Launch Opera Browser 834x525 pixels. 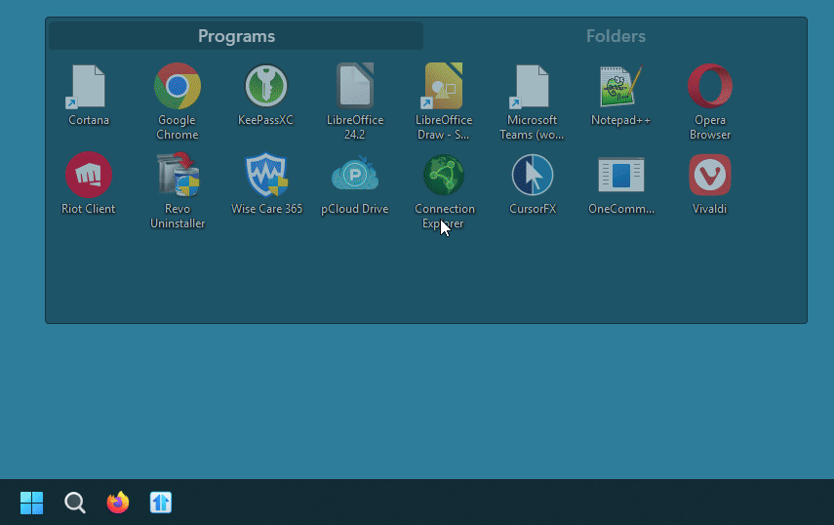[x=710, y=88]
